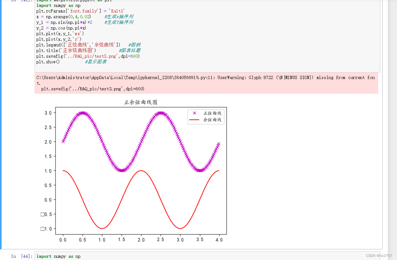This screenshot has height=260, width=397.
Task: Select the In [44] cell prompt
Action: pos(21,256)
